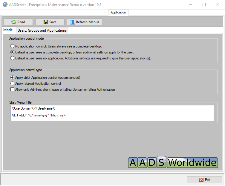Choose 'Apply relaxed Application control'
Image resolution: width=225 pixels, height=186 pixels.
point(12,84)
